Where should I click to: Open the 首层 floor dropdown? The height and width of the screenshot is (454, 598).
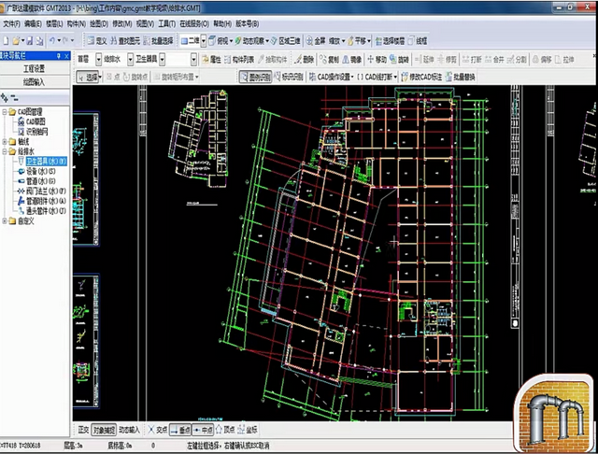tap(99, 60)
